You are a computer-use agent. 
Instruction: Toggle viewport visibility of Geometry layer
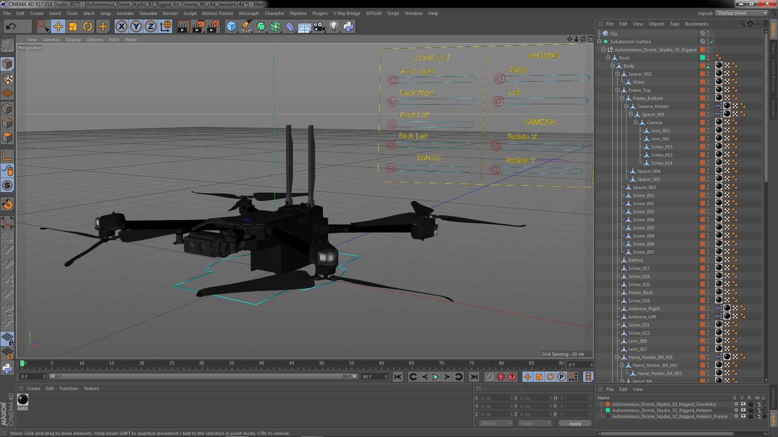coord(743,404)
